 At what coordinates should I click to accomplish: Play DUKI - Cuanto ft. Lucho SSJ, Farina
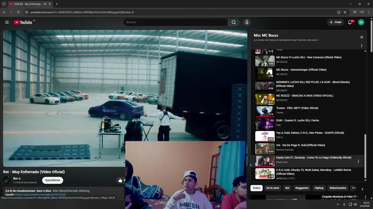pos(298,120)
